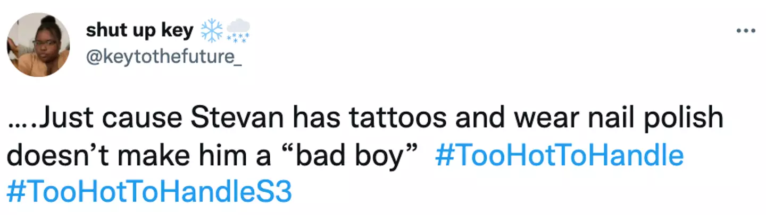Follow the #TooHotToHandleS3 hashtag link
Screen dimensions: 766x215
[x=150, y=191]
